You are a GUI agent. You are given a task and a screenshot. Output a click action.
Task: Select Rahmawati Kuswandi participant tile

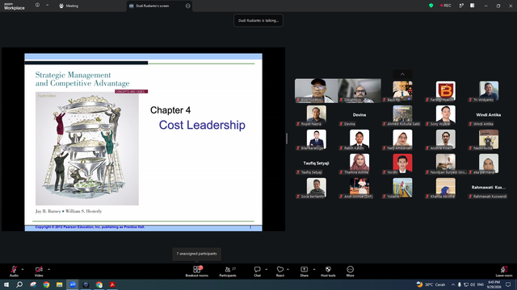click(x=489, y=188)
